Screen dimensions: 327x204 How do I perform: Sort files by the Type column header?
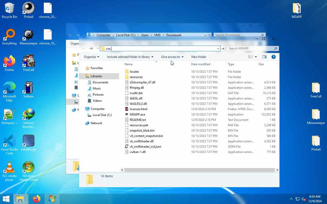pyautogui.click(x=242, y=64)
